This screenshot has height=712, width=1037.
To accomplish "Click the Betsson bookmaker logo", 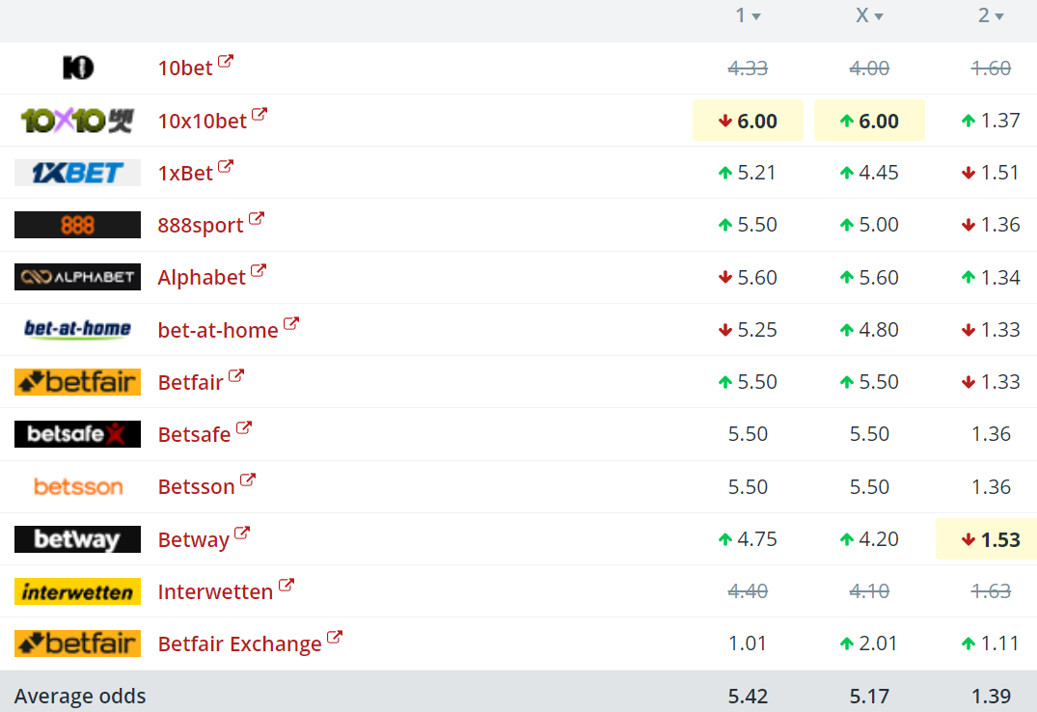I will 78,487.
